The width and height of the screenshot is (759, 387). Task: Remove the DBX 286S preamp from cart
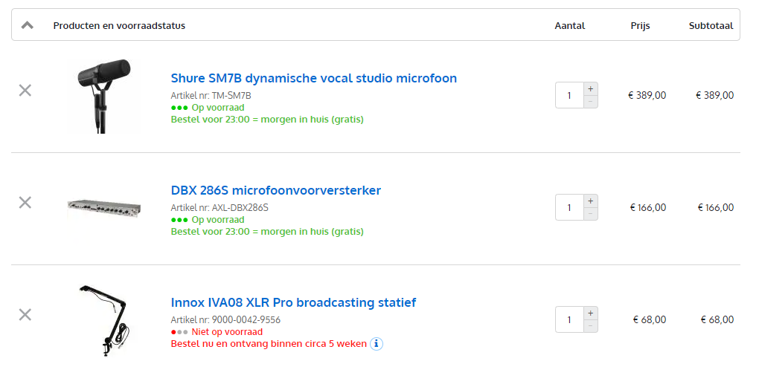(25, 202)
